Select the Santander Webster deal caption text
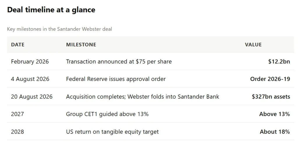 click(x=59, y=29)
